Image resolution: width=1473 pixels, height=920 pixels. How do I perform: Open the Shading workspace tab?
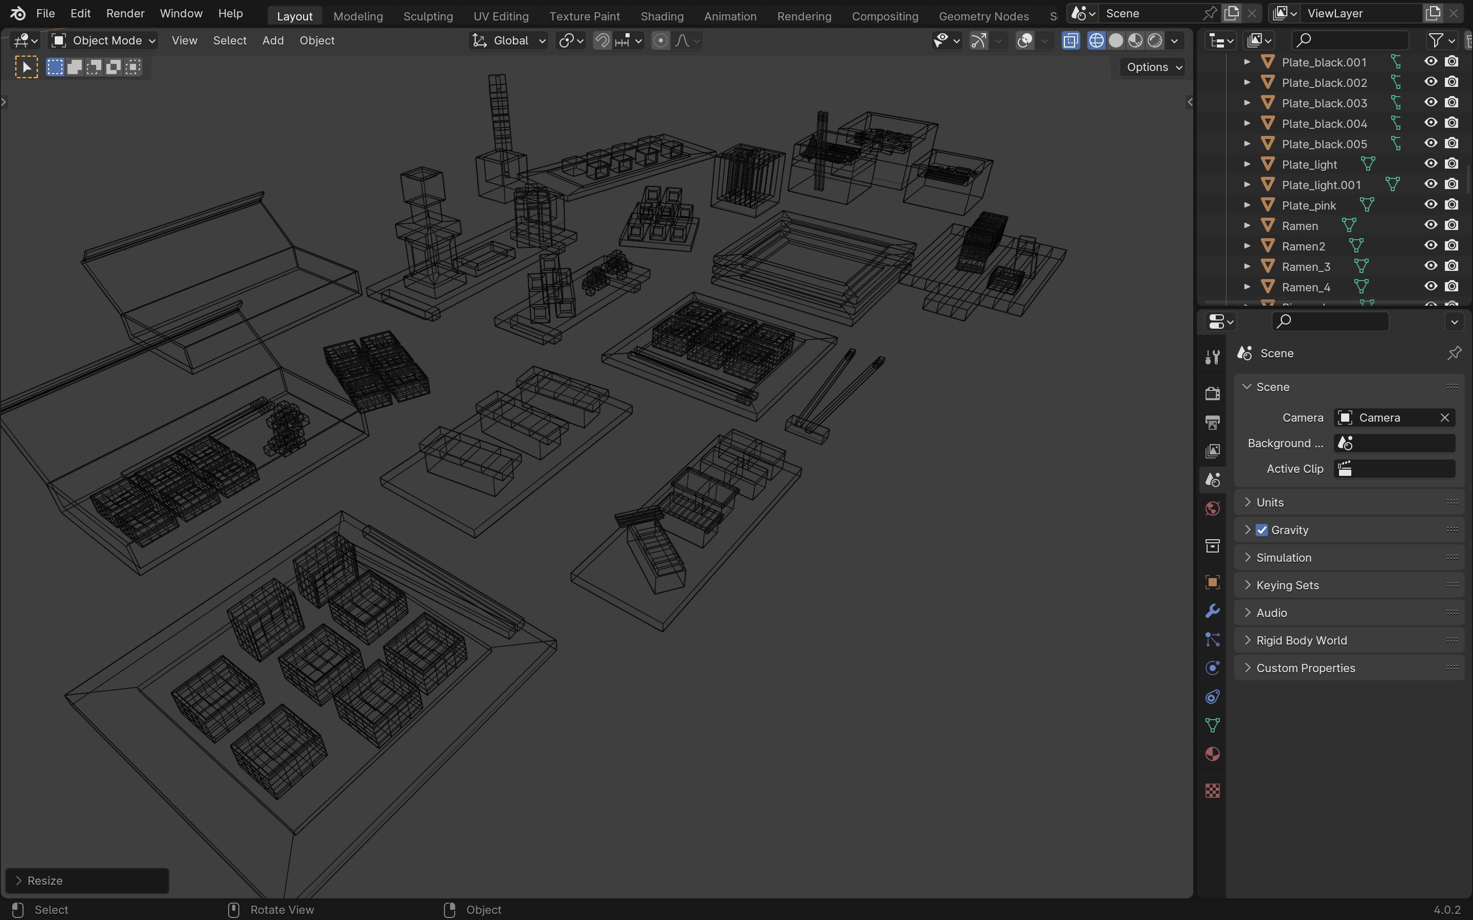(662, 16)
